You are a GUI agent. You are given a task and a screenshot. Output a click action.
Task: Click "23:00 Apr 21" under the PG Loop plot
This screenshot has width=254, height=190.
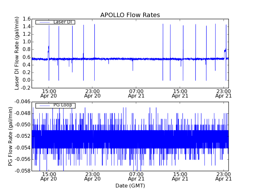224,177
